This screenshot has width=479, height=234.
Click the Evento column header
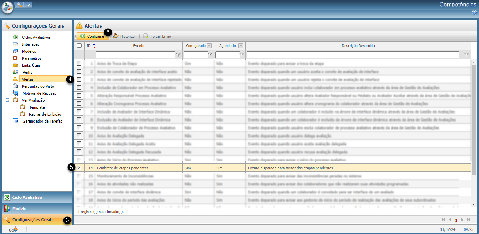coord(139,46)
